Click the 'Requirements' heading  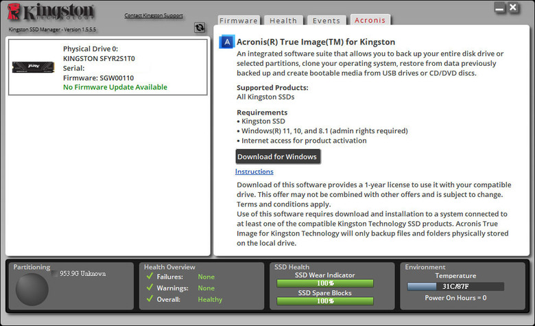click(x=262, y=113)
